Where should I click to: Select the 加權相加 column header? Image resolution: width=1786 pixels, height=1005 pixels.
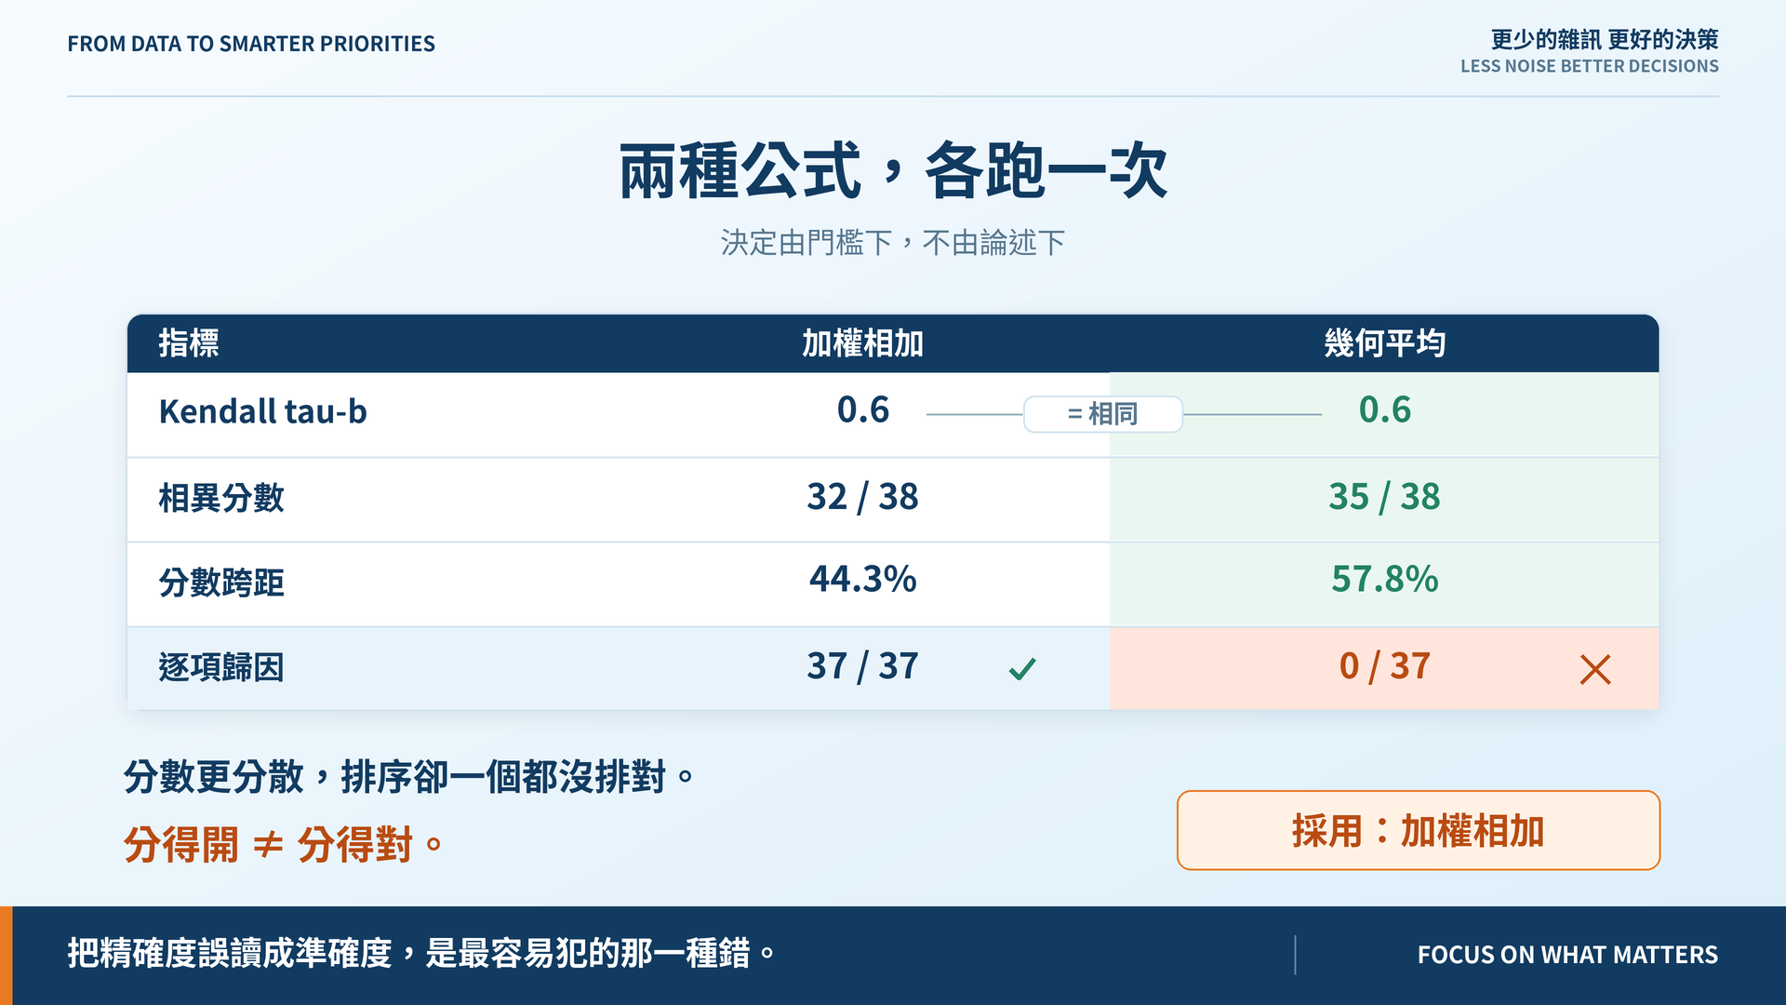(862, 343)
